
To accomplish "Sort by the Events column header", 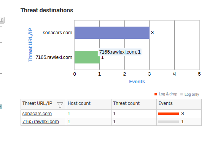I will [x=166, y=103].
